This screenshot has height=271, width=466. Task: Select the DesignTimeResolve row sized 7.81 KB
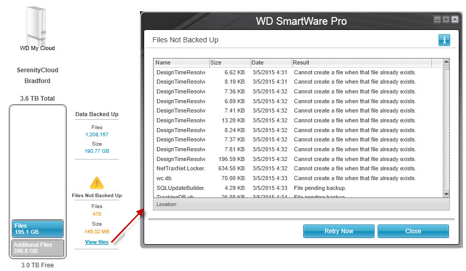coord(298,149)
